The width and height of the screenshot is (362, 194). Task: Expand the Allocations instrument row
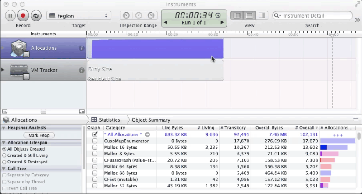tap(3, 48)
